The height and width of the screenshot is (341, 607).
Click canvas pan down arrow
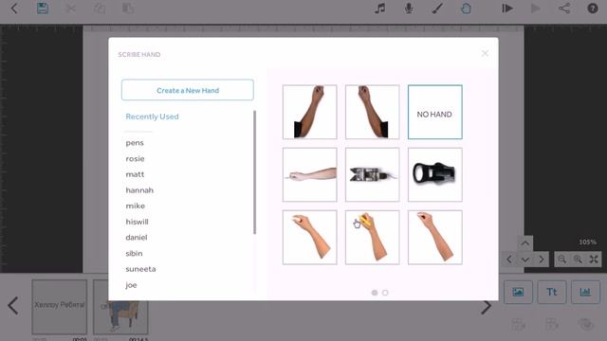524,260
